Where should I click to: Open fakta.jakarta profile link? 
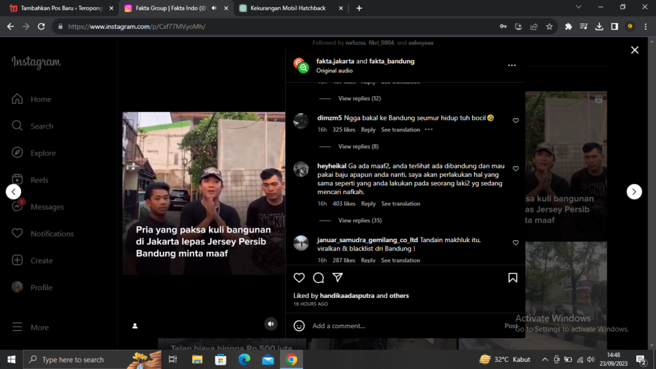335,61
